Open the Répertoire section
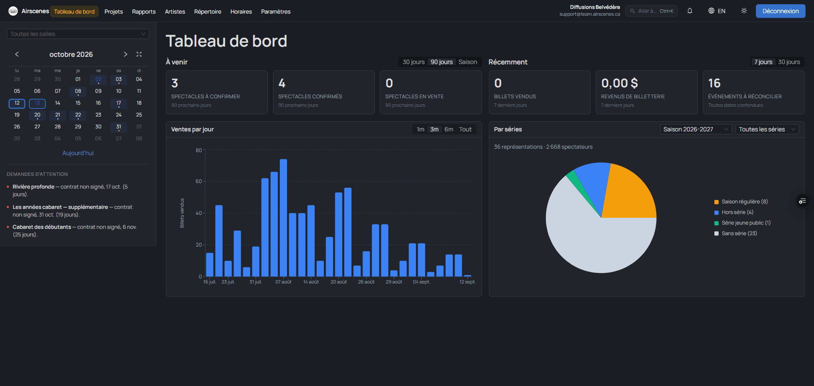The width and height of the screenshot is (814, 386). (208, 11)
